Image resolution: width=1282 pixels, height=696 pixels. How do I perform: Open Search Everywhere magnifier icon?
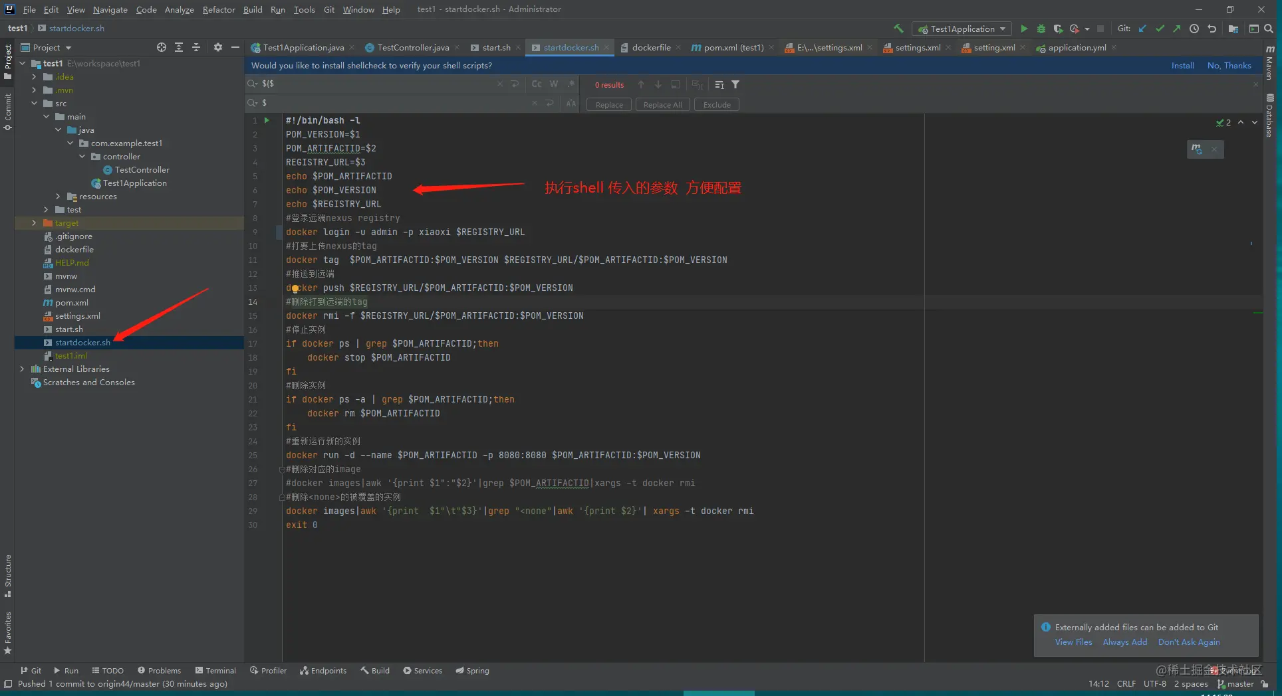pyautogui.click(x=1269, y=29)
